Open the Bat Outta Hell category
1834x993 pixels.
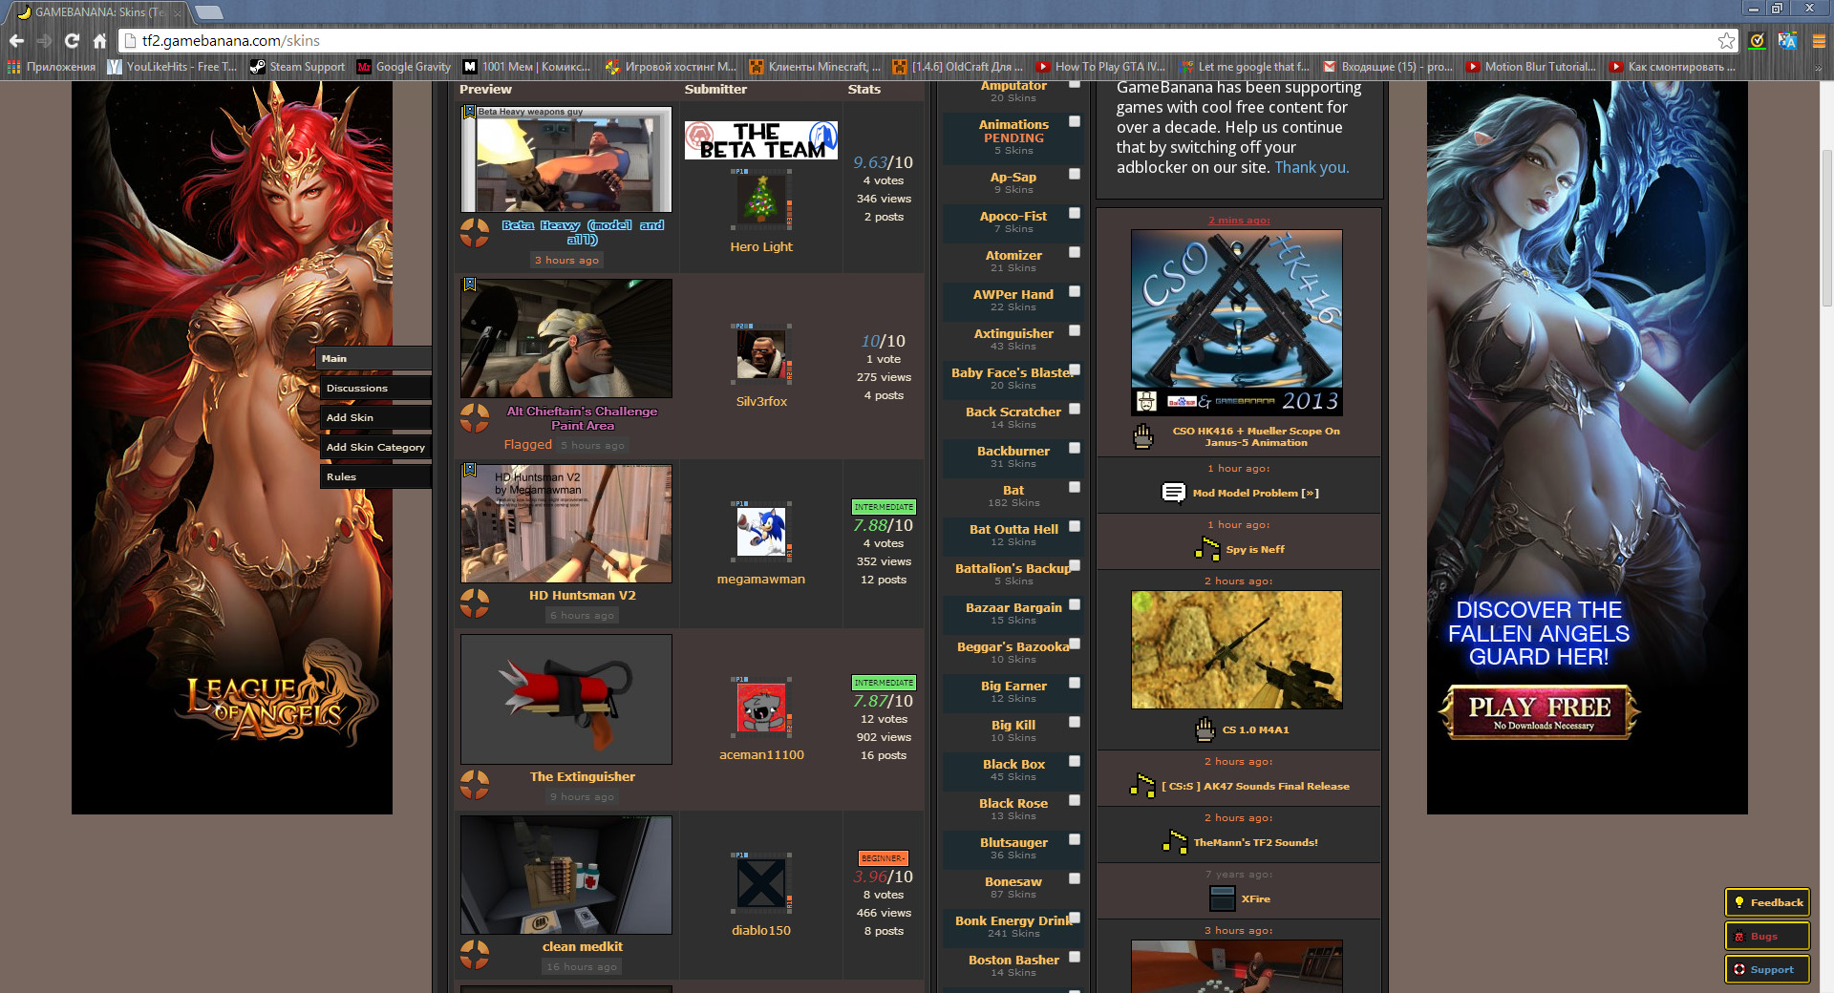[x=1013, y=529]
